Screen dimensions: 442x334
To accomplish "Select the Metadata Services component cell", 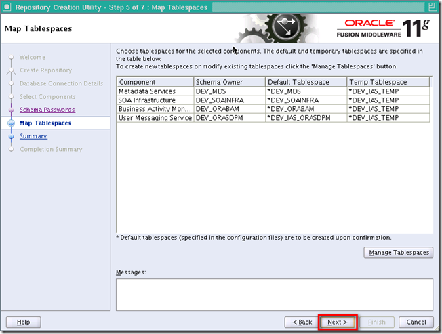I will 155,91.
